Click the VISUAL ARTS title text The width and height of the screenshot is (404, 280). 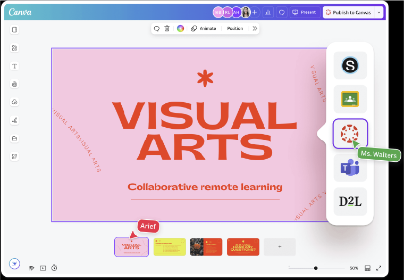pyautogui.click(x=205, y=131)
